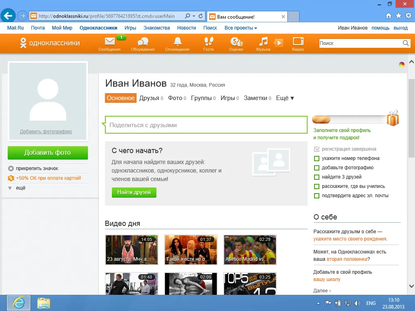The width and height of the screenshot is (415, 311).
Task: Expand the Ещё profile menu
Action: coord(285,98)
